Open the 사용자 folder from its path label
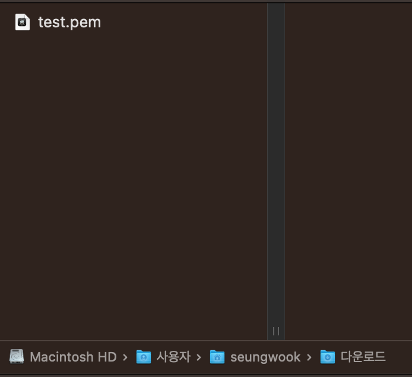 tap(173, 357)
